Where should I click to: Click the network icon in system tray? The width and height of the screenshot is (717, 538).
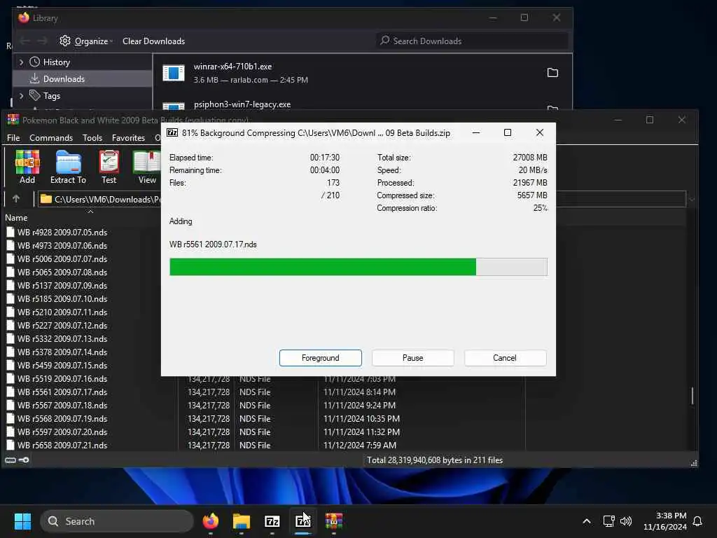coord(608,521)
